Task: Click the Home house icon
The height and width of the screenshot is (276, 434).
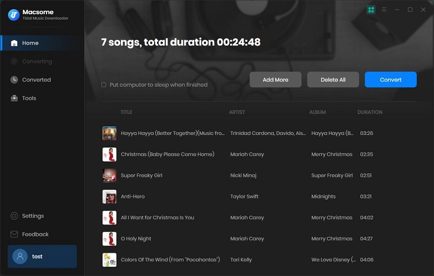Action: click(14, 43)
